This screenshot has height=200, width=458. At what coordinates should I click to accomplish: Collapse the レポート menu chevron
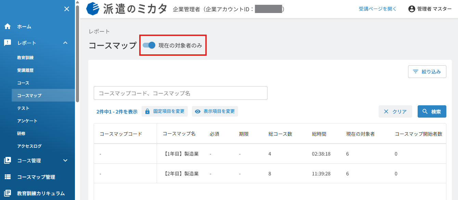coord(65,43)
